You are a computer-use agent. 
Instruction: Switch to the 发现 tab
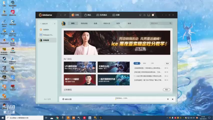[118, 23]
